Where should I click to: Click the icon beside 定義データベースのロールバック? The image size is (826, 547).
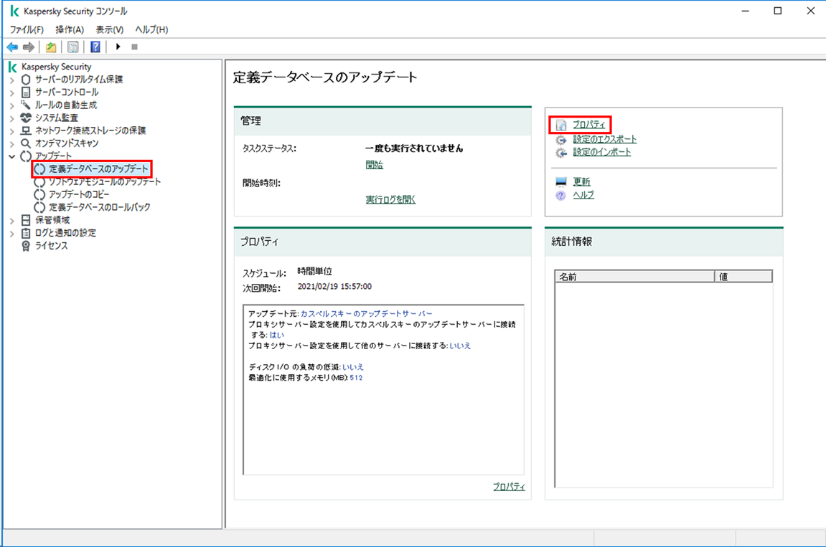pyautogui.click(x=39, y=207)
